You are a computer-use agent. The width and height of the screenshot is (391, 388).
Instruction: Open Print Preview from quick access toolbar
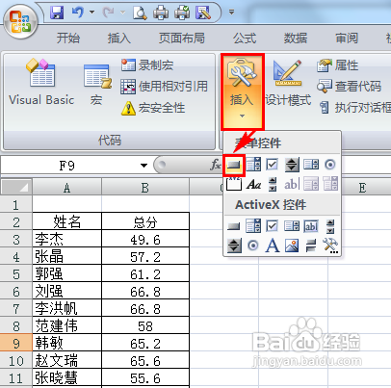(140, 13)
